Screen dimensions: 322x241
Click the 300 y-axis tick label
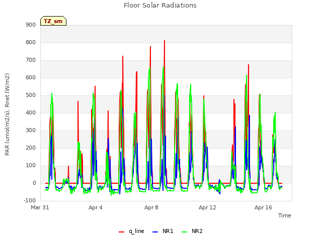point(31,131)
